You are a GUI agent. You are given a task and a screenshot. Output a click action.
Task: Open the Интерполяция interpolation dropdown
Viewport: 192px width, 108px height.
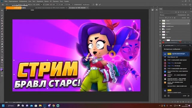point(87,4)
